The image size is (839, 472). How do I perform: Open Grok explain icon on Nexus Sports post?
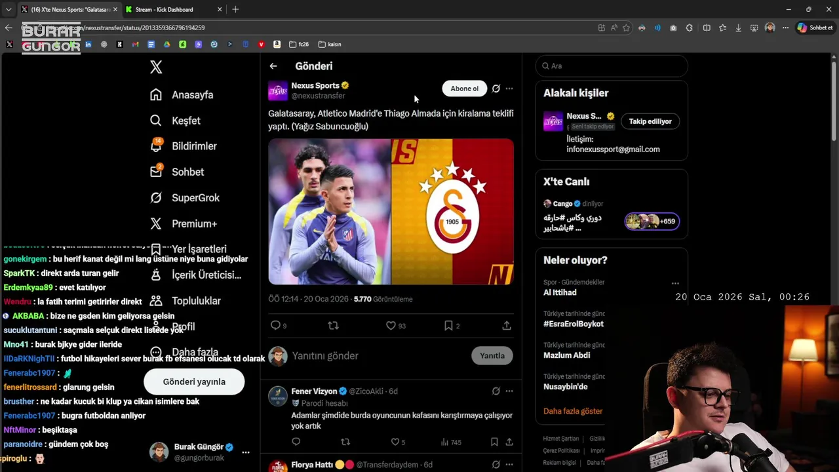[496, 88]
